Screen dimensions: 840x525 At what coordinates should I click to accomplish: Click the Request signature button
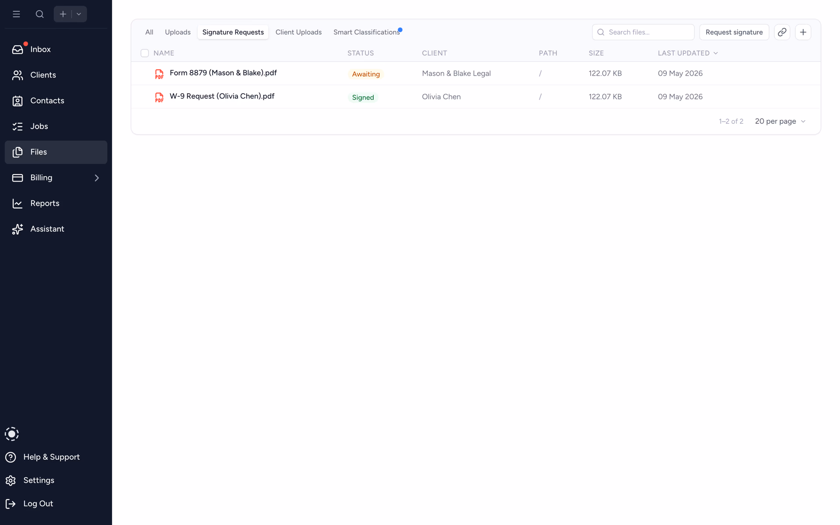tap(734, 32)
